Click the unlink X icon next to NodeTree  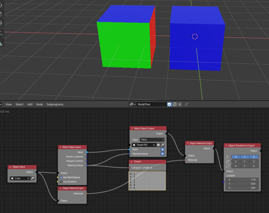(179, 104)
